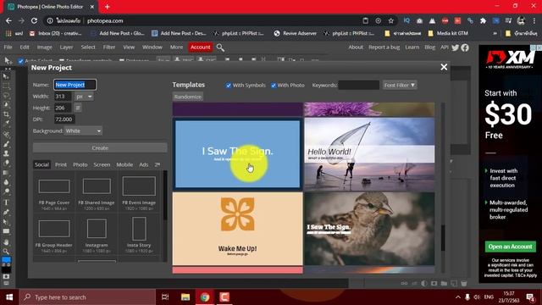Screen dimensions: 542x305
Task: Select the Clone Stamp tool
Action: (x=6, y=153)
